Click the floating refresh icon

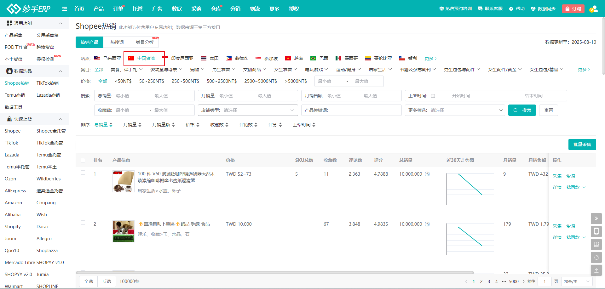click(596, 257)
